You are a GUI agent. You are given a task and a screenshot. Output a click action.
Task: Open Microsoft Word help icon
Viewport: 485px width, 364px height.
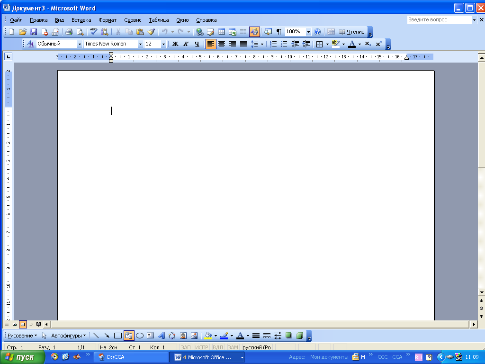(x=317, y=32)
